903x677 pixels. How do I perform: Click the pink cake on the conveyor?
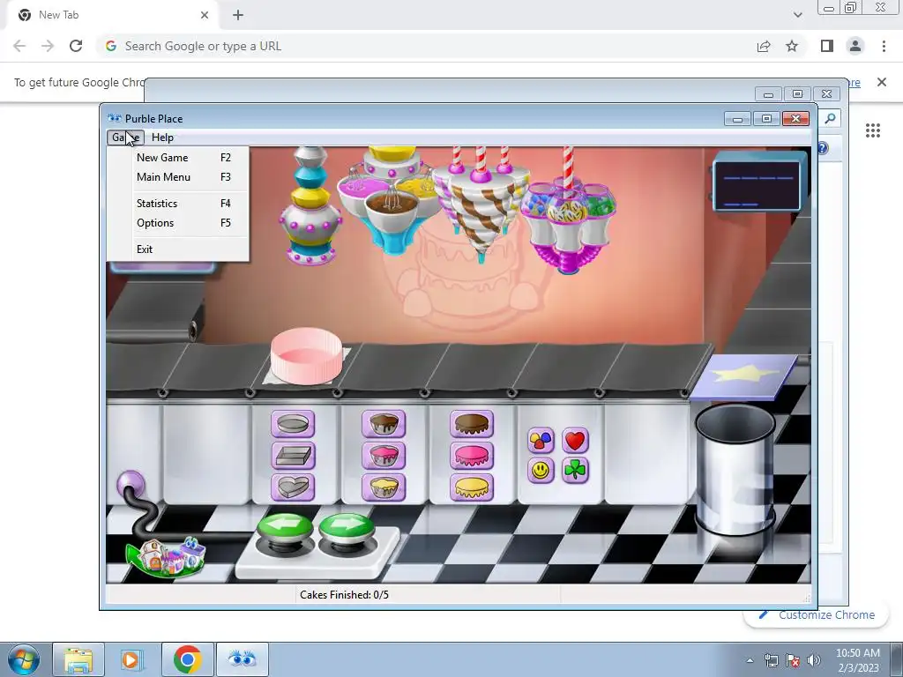(x=306, y=354)
